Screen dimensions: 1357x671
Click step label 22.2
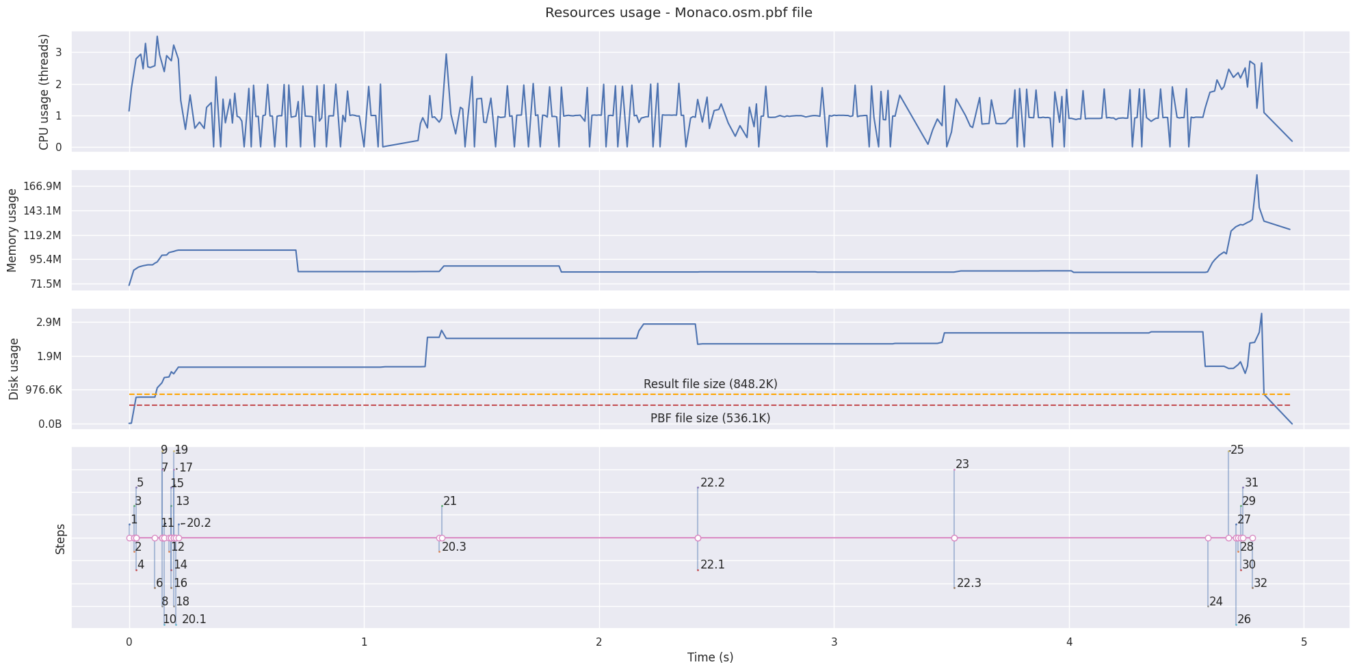[x=713, y=483]
